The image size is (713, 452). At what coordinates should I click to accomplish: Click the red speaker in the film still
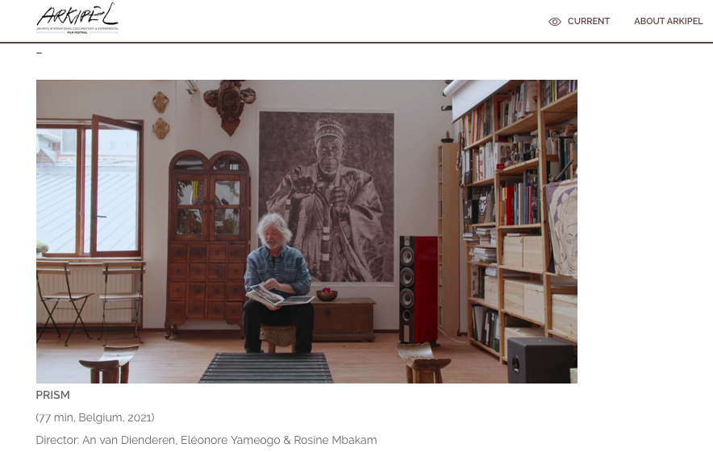point(419,289)
